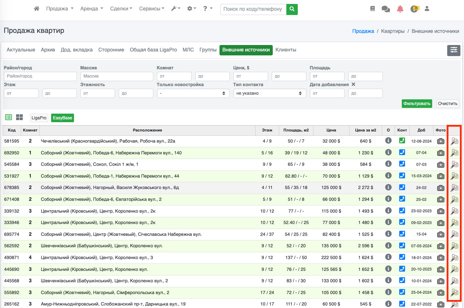Switch to the Архив tab
This screenshot has height=308, width=464.
tap(48, 50)
